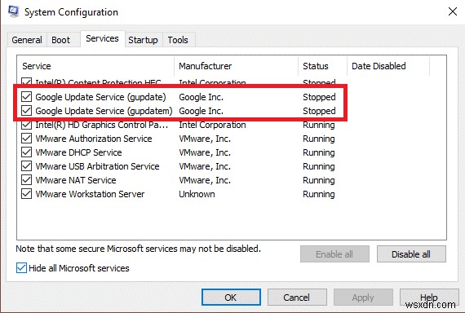Image resolution: width=465 pixels, height=313 pixels.
Task: Click Unknown manufacturer for VMware Workstation Server
Action: point(197,194)
